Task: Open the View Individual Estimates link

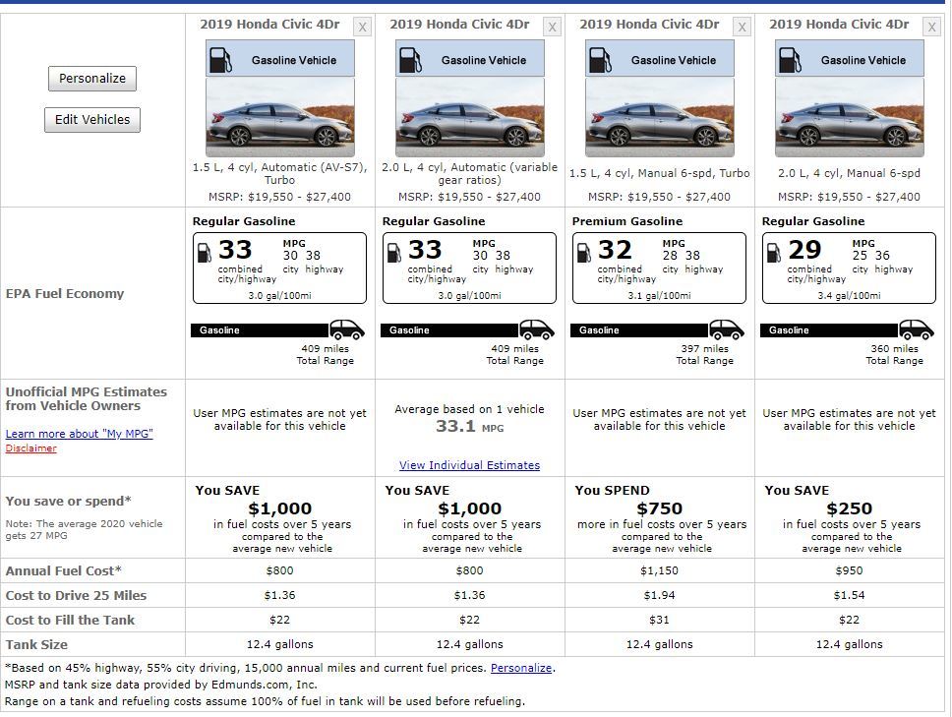Action: [x=469, y=465]
